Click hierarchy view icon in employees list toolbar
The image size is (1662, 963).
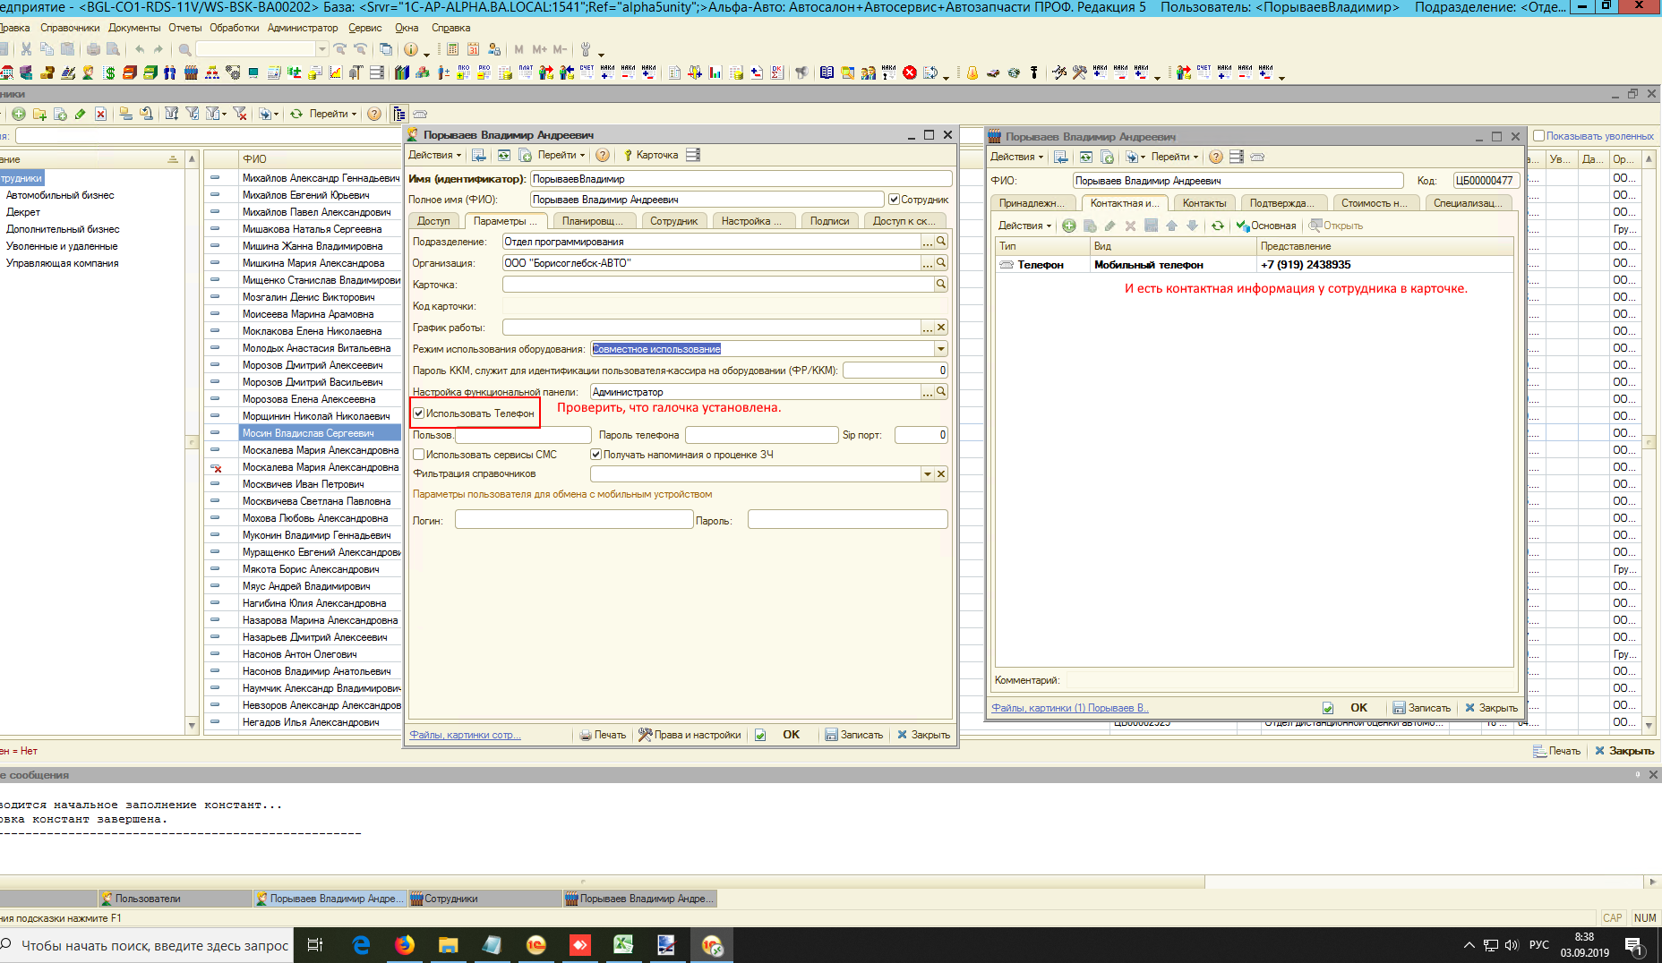point(399,114)
